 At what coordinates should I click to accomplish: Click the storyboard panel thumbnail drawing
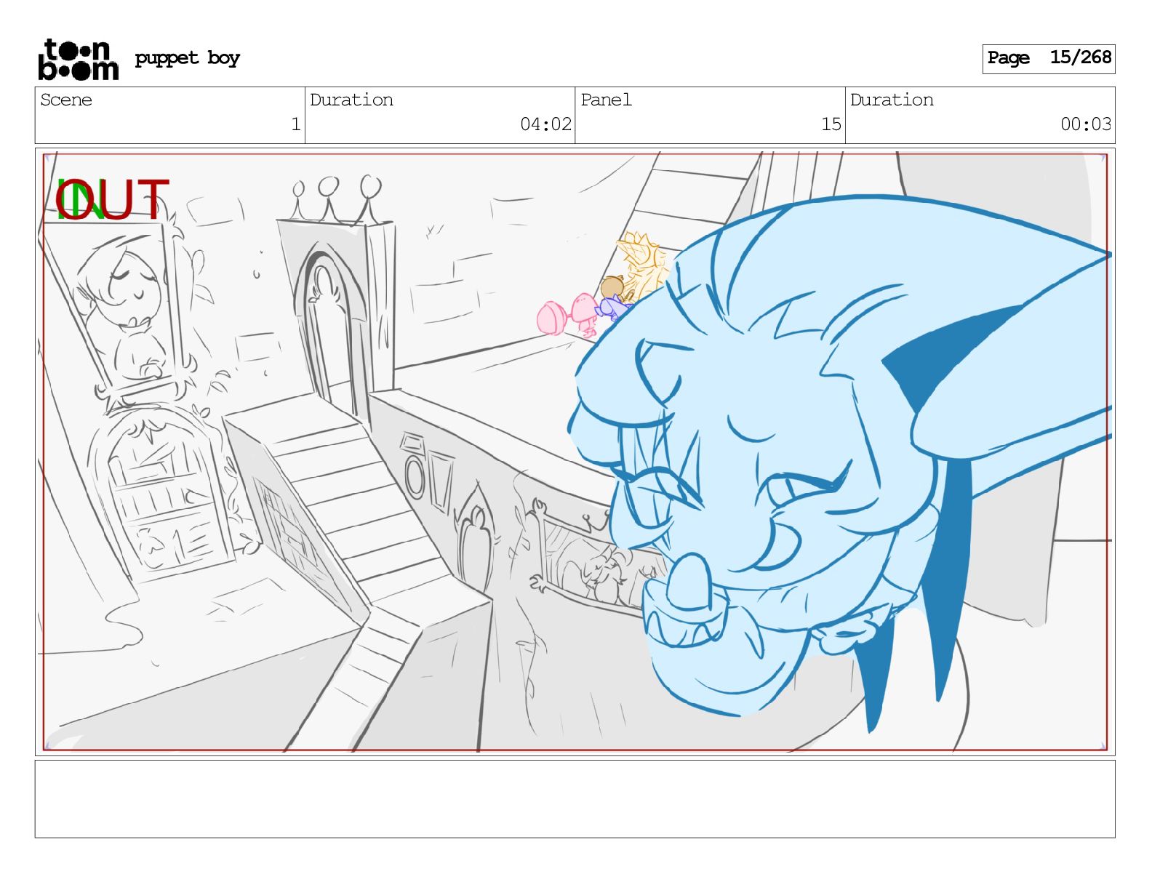point(575,452)
